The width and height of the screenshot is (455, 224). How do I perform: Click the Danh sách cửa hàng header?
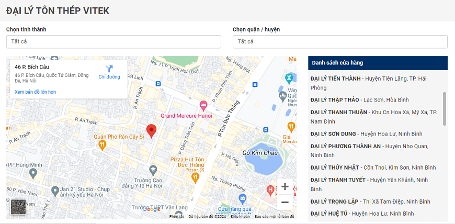(378, 63)
